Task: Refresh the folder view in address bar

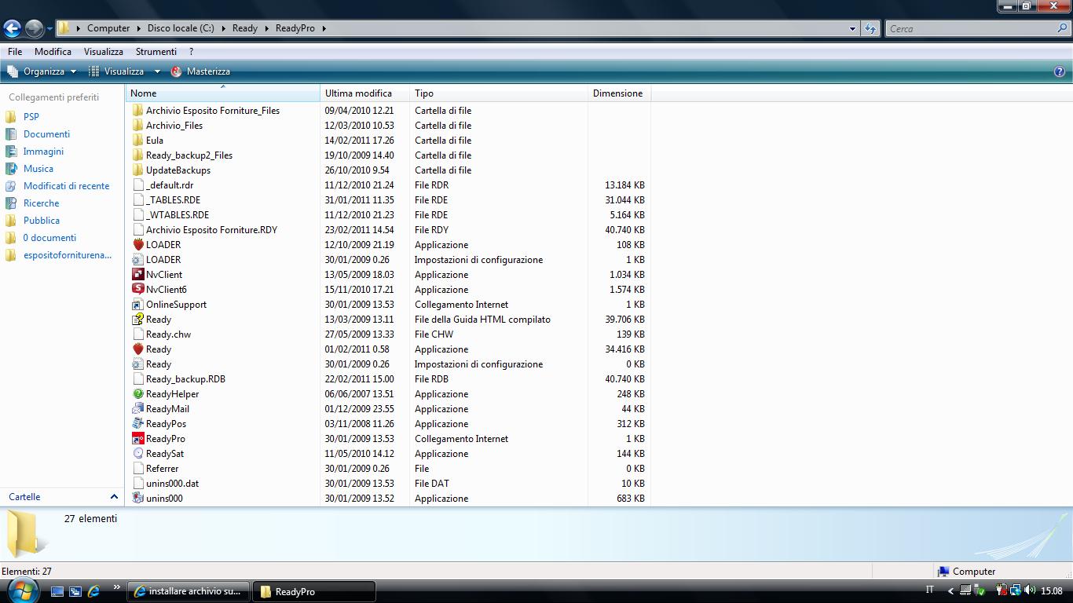Action: pos(870,28)
